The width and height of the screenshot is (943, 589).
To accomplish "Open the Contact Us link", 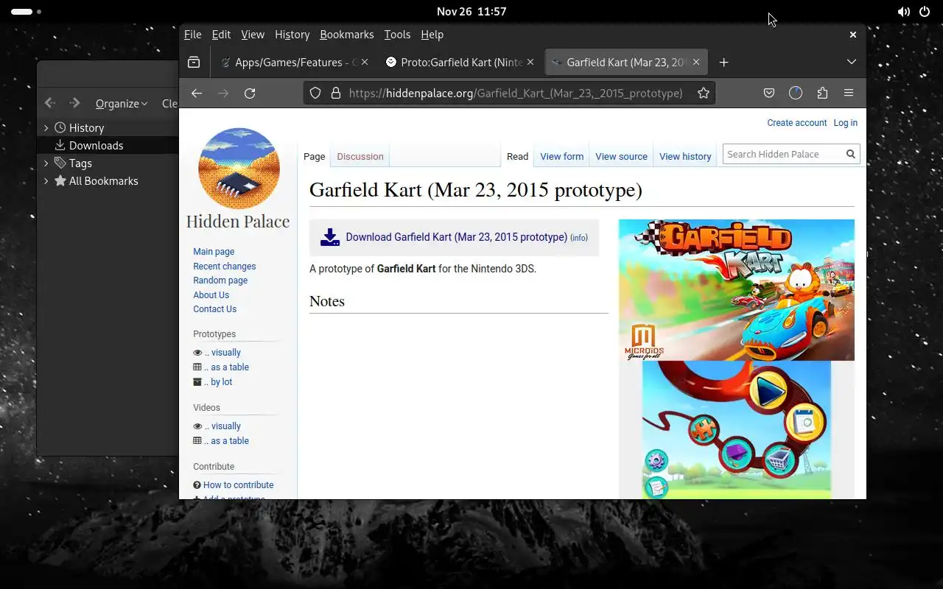I will (215, 309).
